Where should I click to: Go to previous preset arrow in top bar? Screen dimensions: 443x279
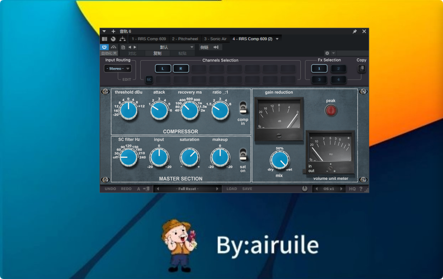point(130,47)
